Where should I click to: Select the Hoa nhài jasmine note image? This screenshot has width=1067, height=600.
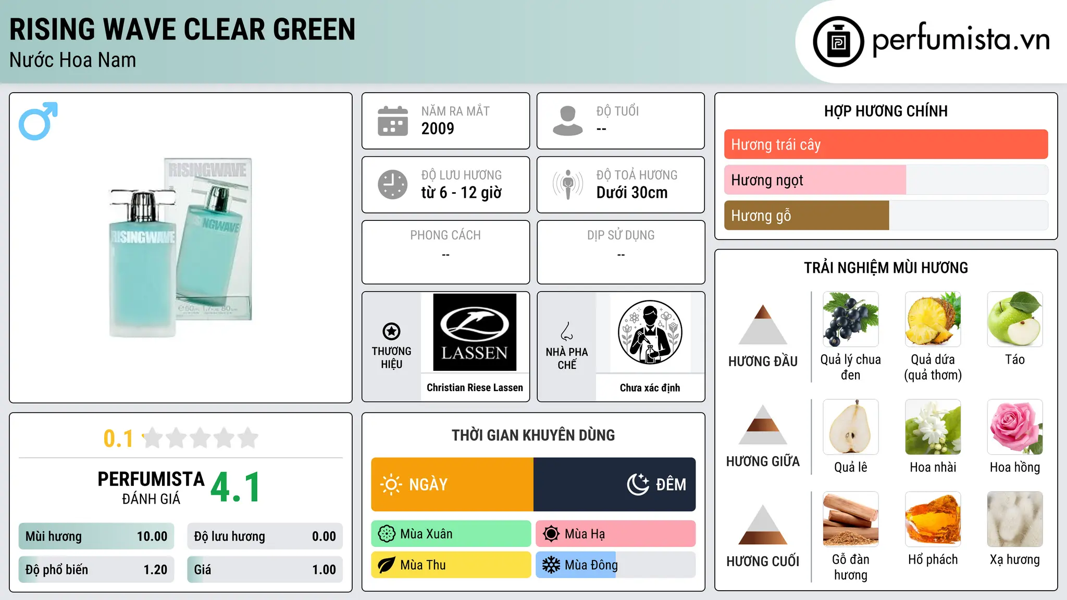(x=933, y=427)
